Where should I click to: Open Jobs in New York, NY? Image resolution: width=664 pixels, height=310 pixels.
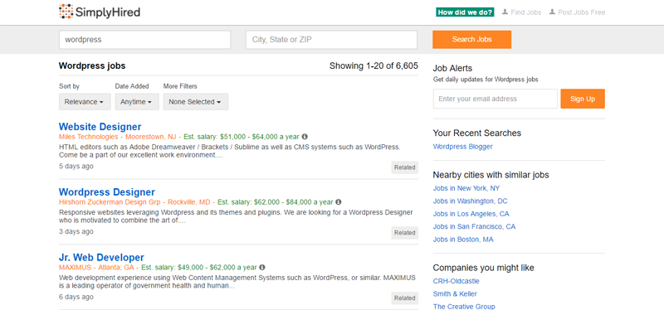click(466, 188)
